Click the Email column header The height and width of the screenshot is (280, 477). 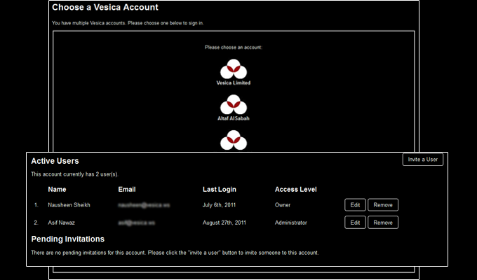(127, 189)
